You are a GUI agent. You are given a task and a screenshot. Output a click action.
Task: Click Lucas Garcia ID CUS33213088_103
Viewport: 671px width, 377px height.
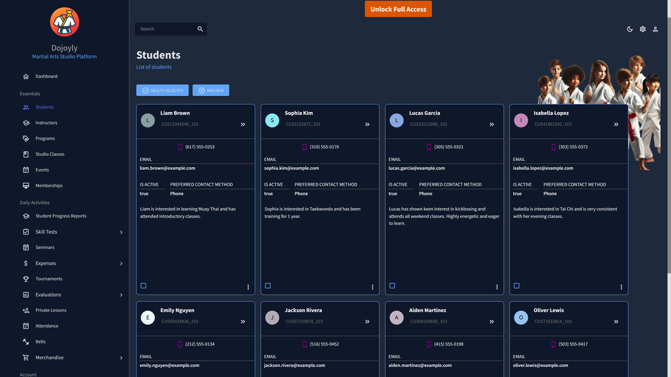[x=428, y=124]
